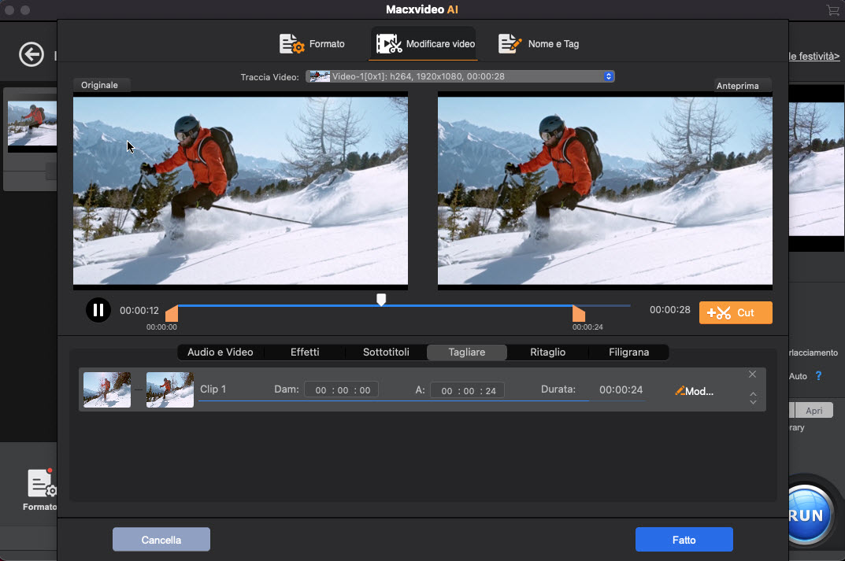The width and height of the screenshot is (845, 561).
Task: Open the shopping cart icon
Action: 832,10
